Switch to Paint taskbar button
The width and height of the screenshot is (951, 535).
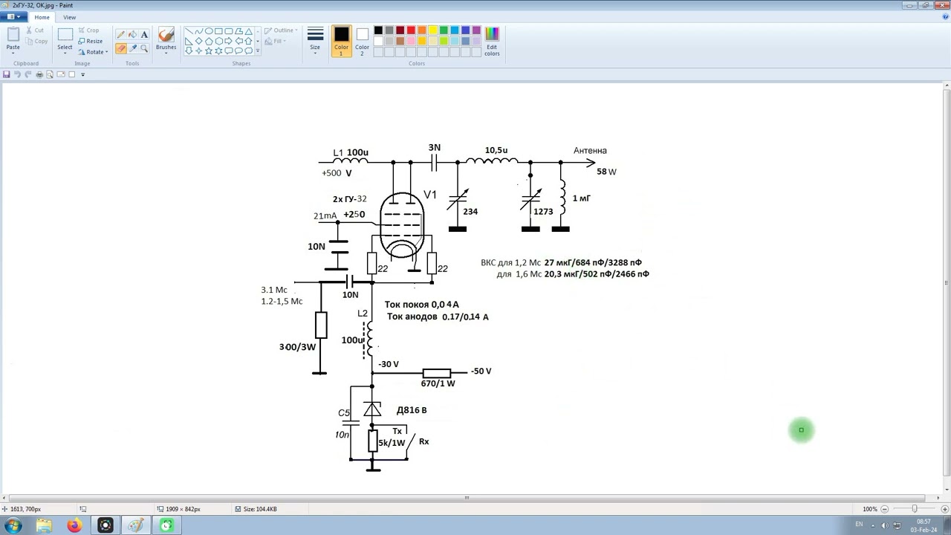click(135, 525)
